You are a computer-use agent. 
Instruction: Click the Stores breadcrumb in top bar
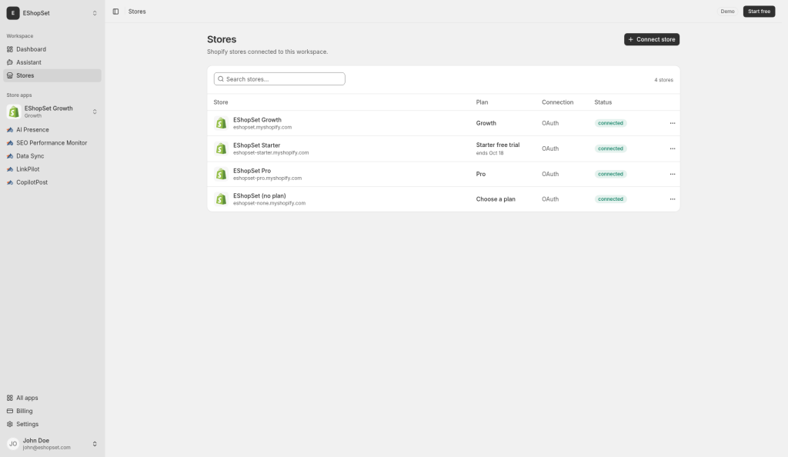[x=137, y=12]
